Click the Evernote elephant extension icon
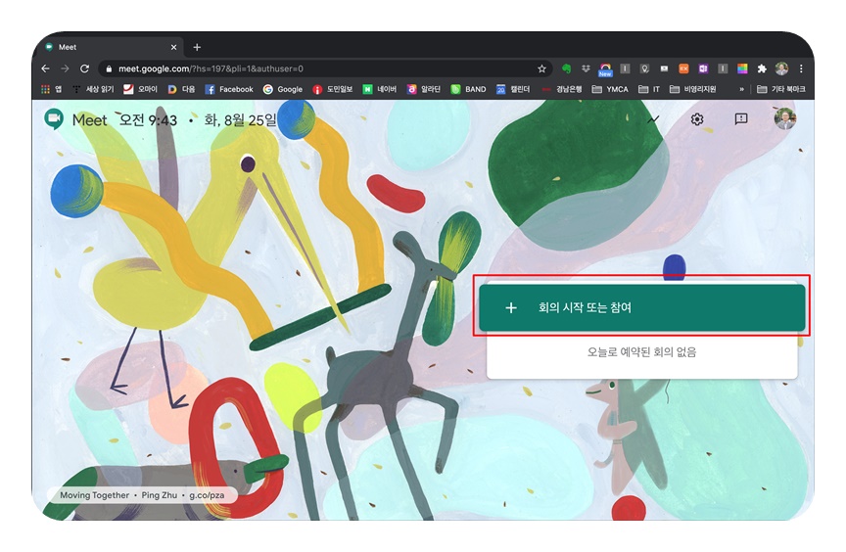846x552 pixels. 566,69
